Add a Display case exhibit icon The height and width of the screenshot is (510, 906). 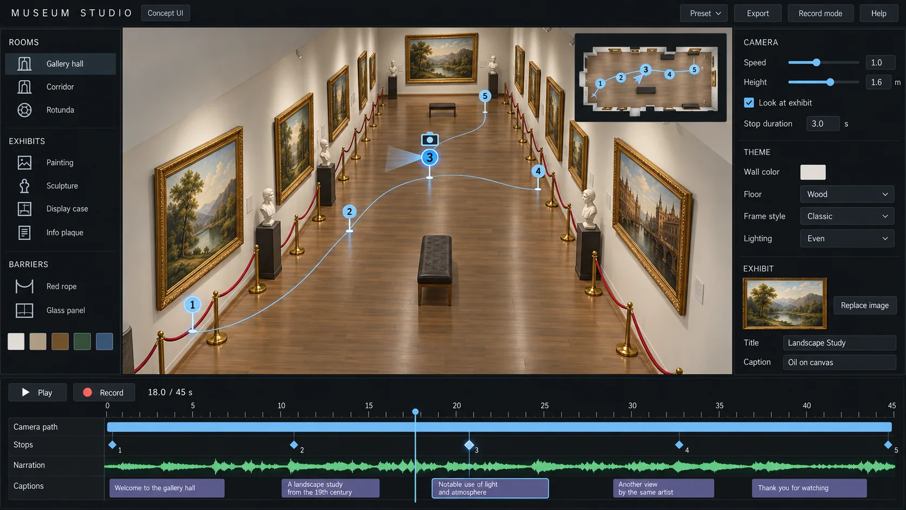pos(24,209)
